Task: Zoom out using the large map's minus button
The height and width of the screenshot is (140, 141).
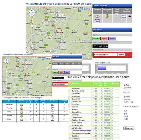Action: (x=32, y=46)
